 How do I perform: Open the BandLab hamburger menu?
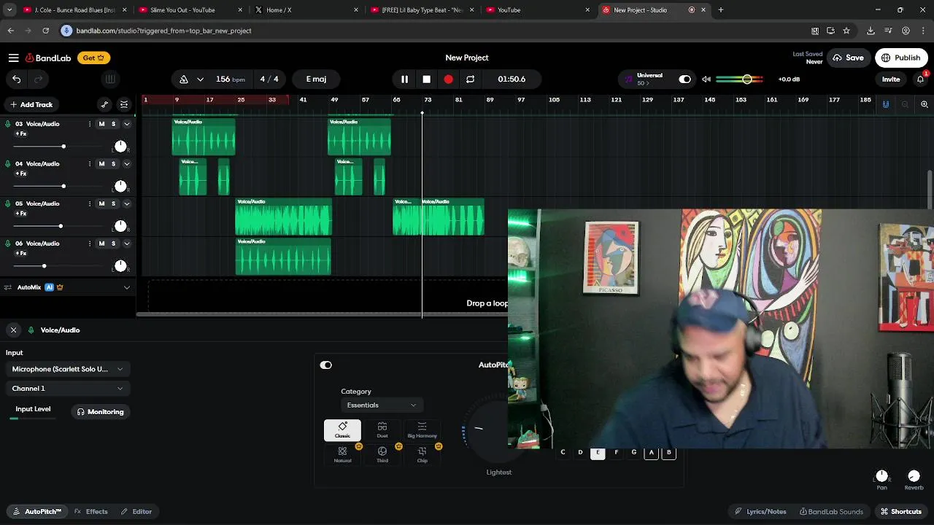13,58
